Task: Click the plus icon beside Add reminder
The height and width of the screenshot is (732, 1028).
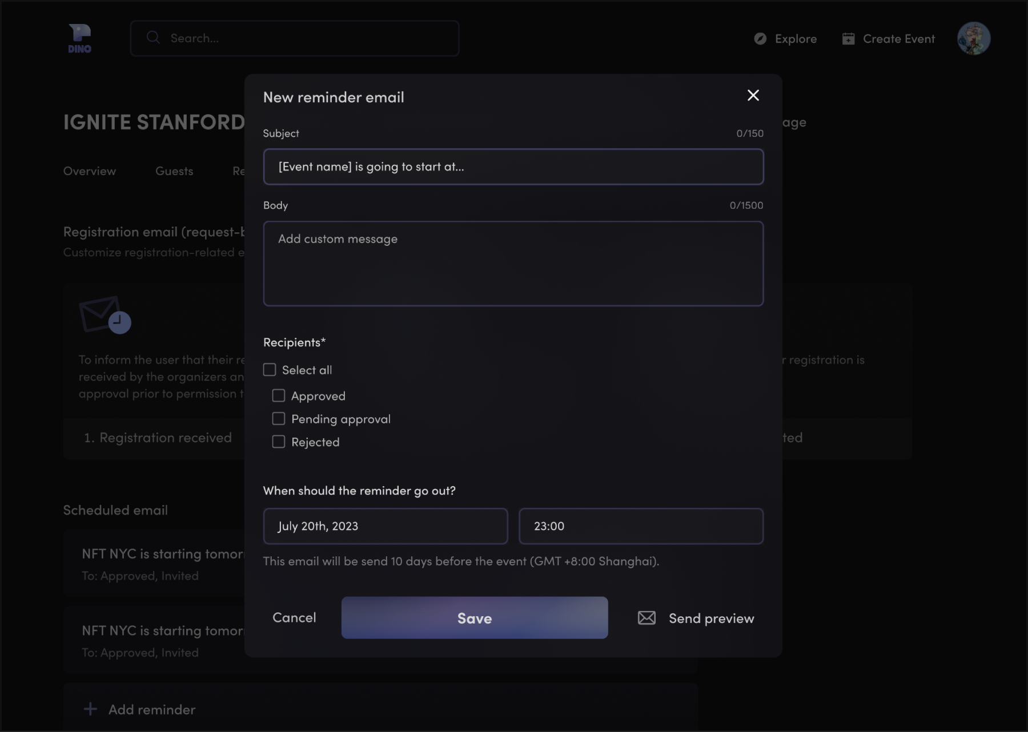Action: pos(90,709)
